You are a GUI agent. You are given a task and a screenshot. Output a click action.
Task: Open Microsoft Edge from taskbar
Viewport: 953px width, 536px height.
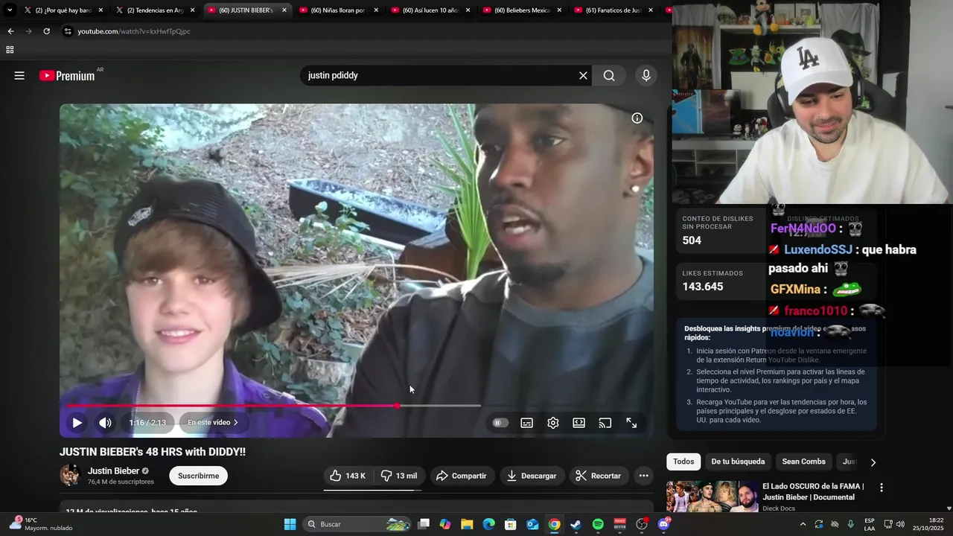[488, 524]
